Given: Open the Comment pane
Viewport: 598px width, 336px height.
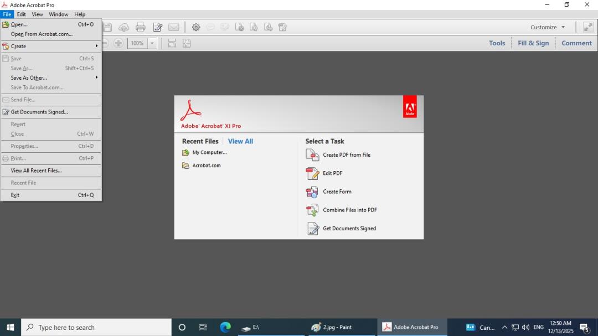Looking at the screenshot, I should [x=576, y=43].
